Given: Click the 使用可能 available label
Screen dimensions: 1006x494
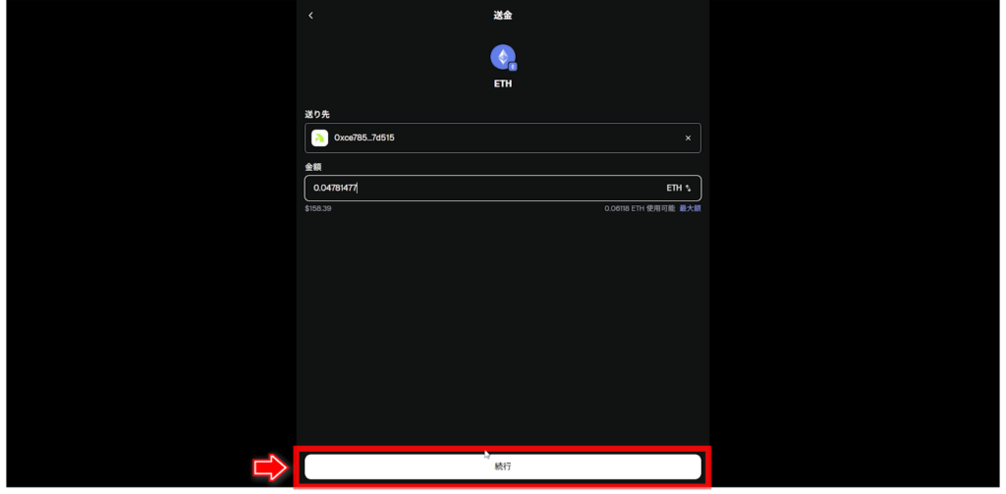Looking at the screenshot, I should [661, 208].
